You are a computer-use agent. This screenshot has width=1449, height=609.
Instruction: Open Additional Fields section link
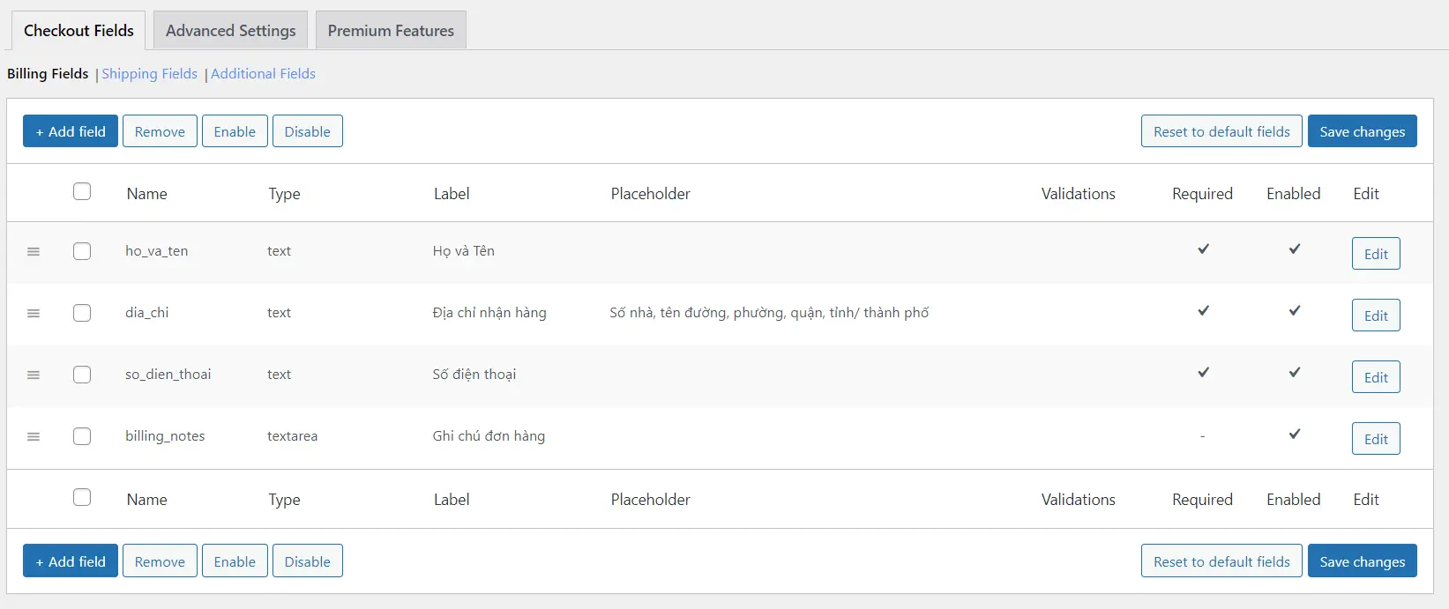click(263, 74)
